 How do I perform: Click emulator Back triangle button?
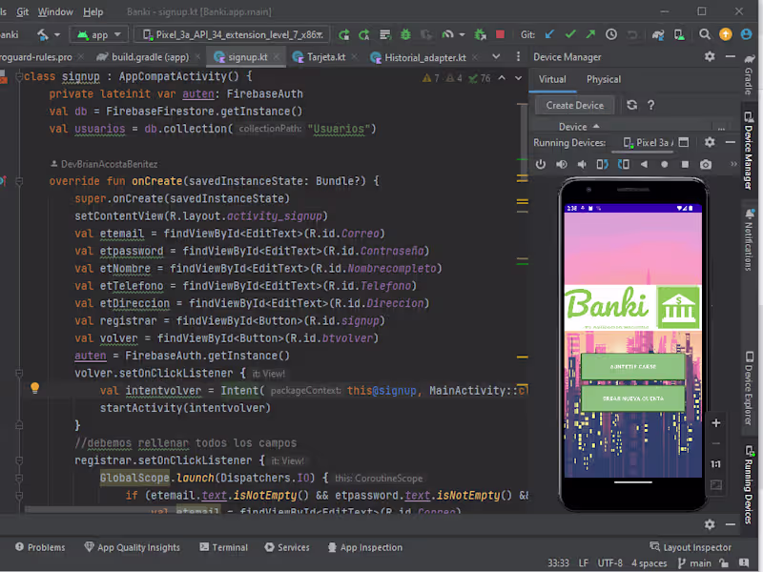click(x=644, y=164)
